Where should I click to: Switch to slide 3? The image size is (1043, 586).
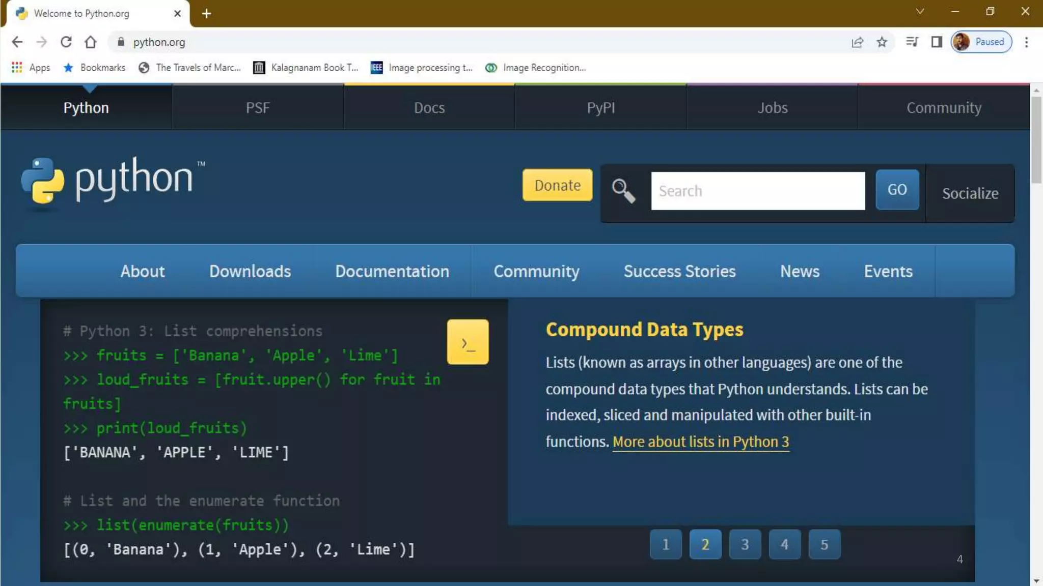click(745, 544)
